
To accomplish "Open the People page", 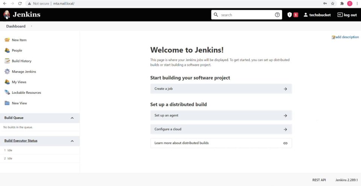I will pos(17,50).
